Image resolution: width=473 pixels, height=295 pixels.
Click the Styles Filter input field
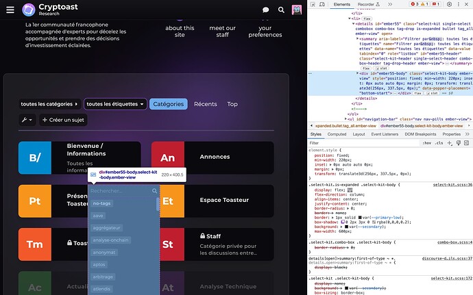(x=363, y=143)
